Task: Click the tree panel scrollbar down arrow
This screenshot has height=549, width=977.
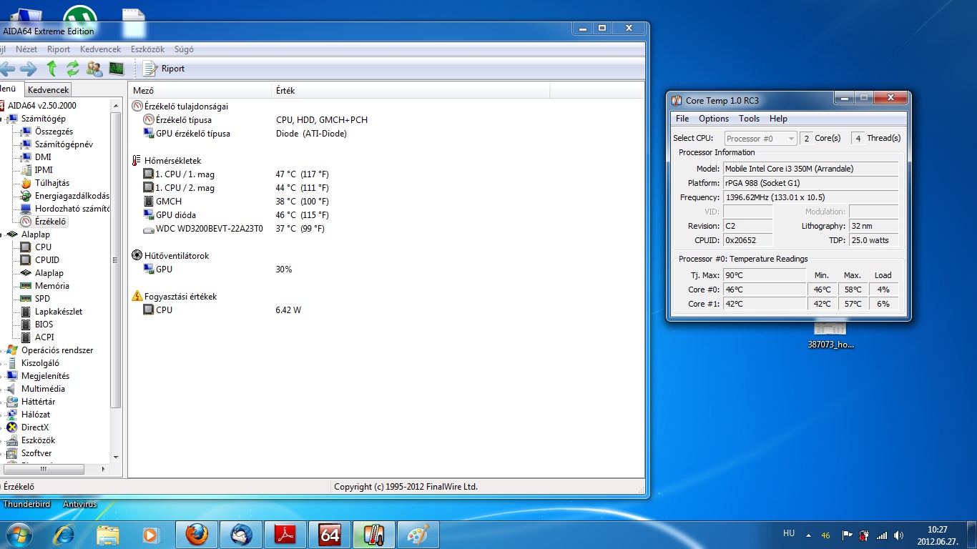Action: point(116,457)
